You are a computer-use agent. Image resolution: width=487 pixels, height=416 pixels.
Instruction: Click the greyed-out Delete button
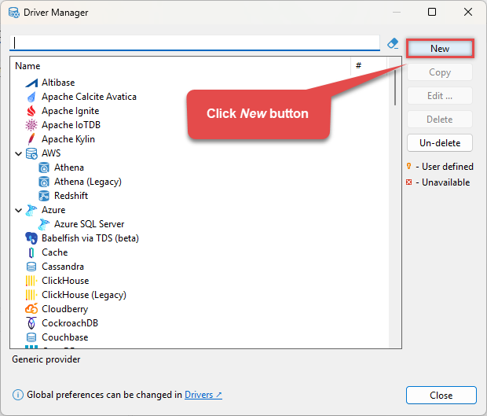[440, 120]
